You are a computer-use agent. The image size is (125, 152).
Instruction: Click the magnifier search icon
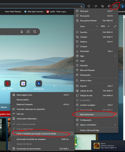[35, 32]
